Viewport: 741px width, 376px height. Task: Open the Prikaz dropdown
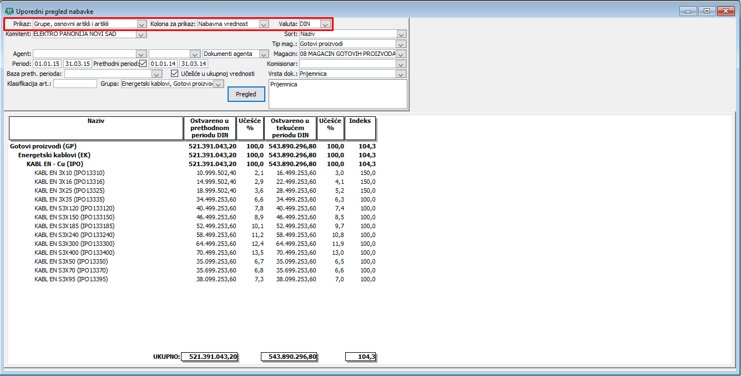point(142,24)
